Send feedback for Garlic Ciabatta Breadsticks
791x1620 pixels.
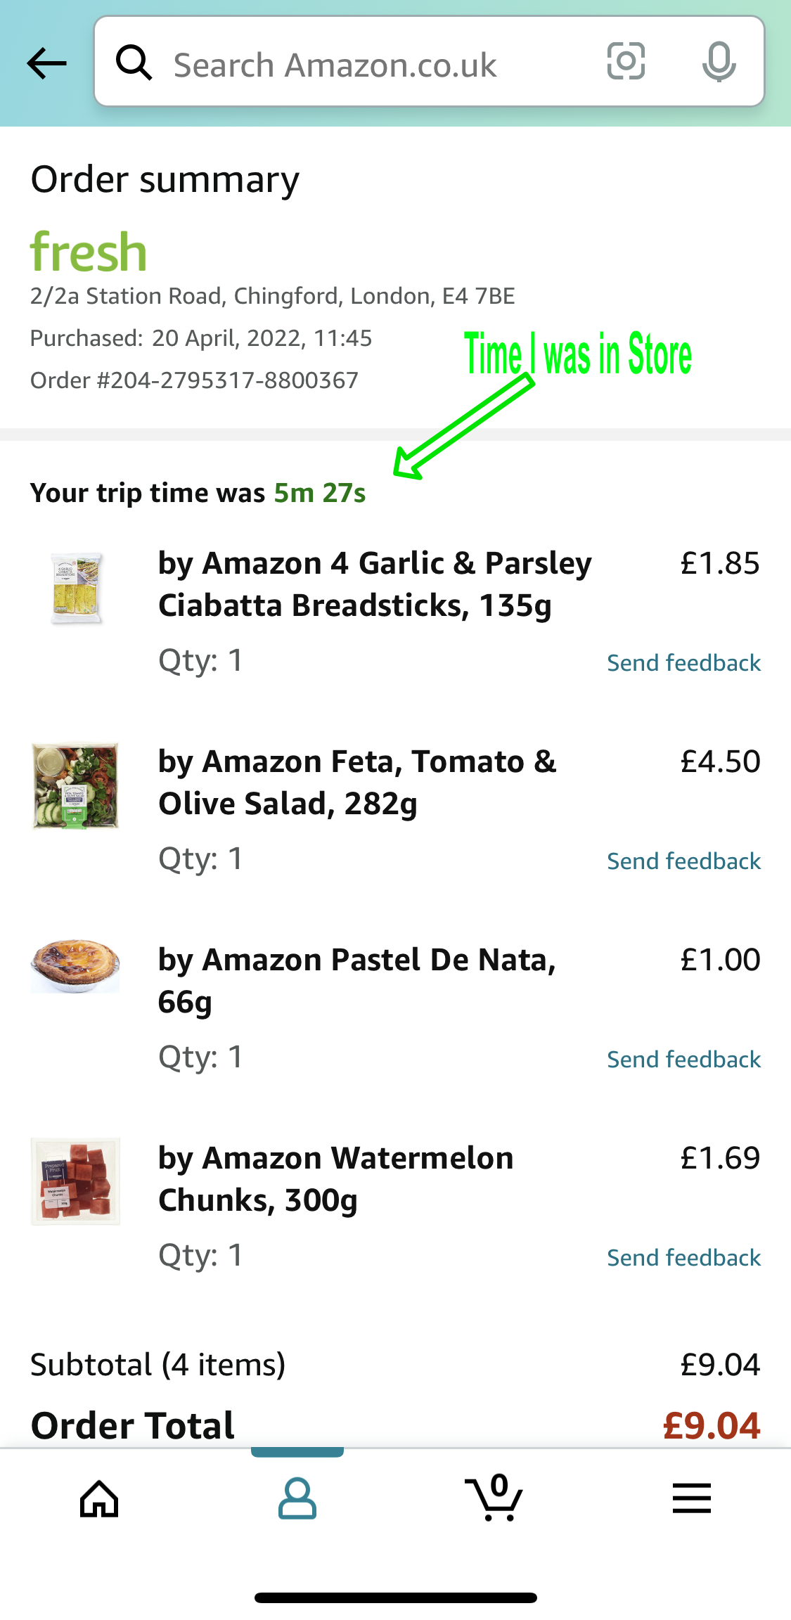tap(683, 663)
